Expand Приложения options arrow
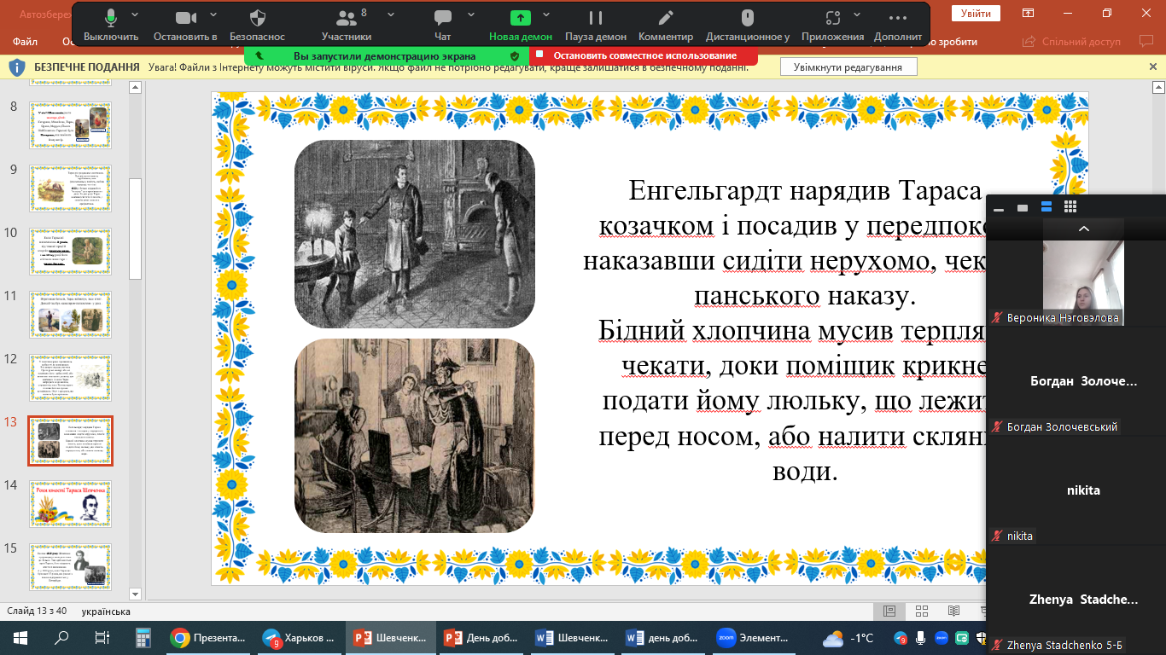The height and width of the screenshot is (655, 1166). pos(857,14)
